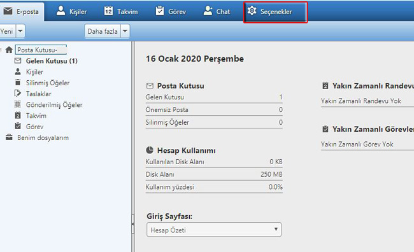Image resolution: width=414 pixels, height=252 pixels.
Task: Open Gelen Kutusu (1) folder
Action: coord(52,61)
